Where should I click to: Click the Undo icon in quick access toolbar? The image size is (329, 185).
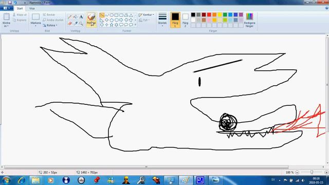coord(15,3)
